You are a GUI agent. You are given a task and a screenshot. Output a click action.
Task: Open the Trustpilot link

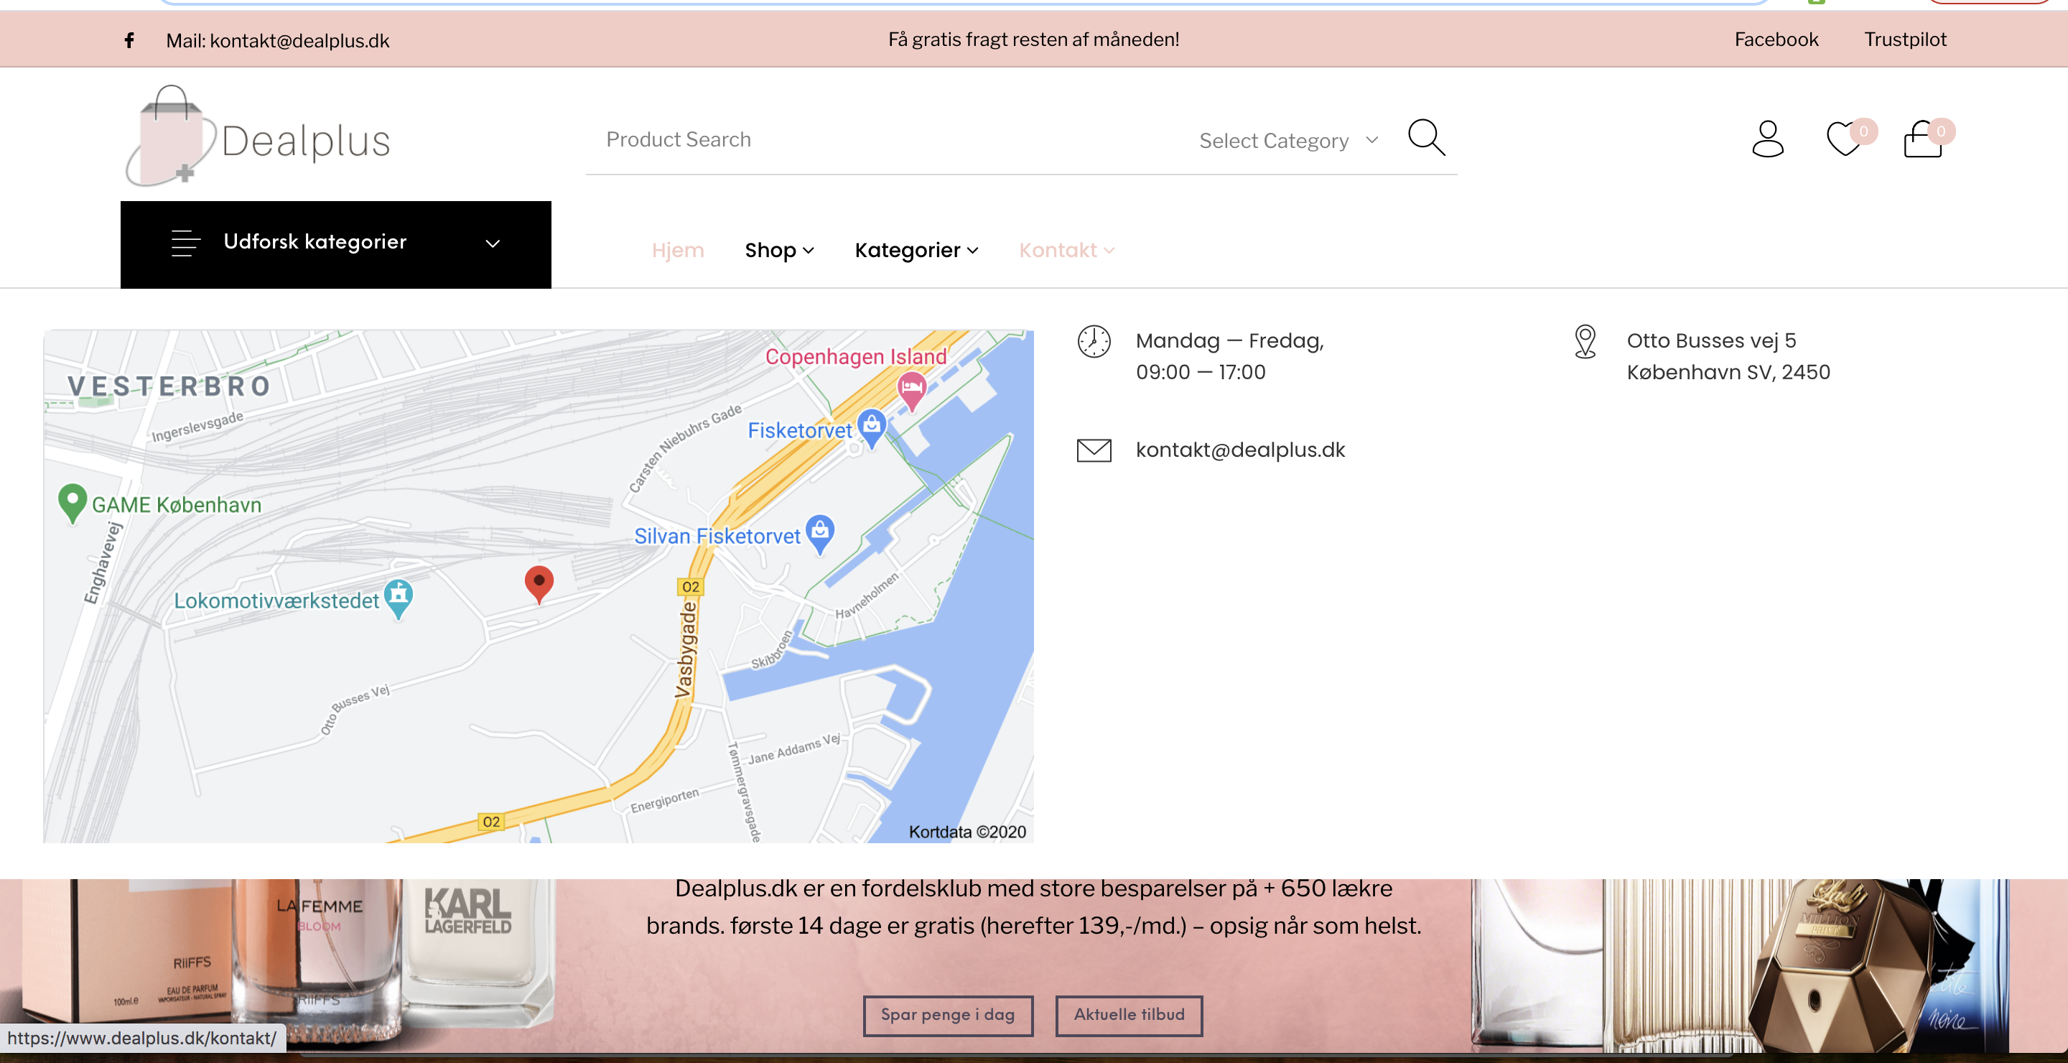click(x=1904, y=40)
